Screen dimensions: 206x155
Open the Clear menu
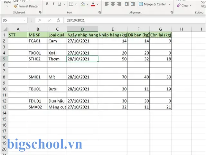pyautogui.click(x=184, y=5)
